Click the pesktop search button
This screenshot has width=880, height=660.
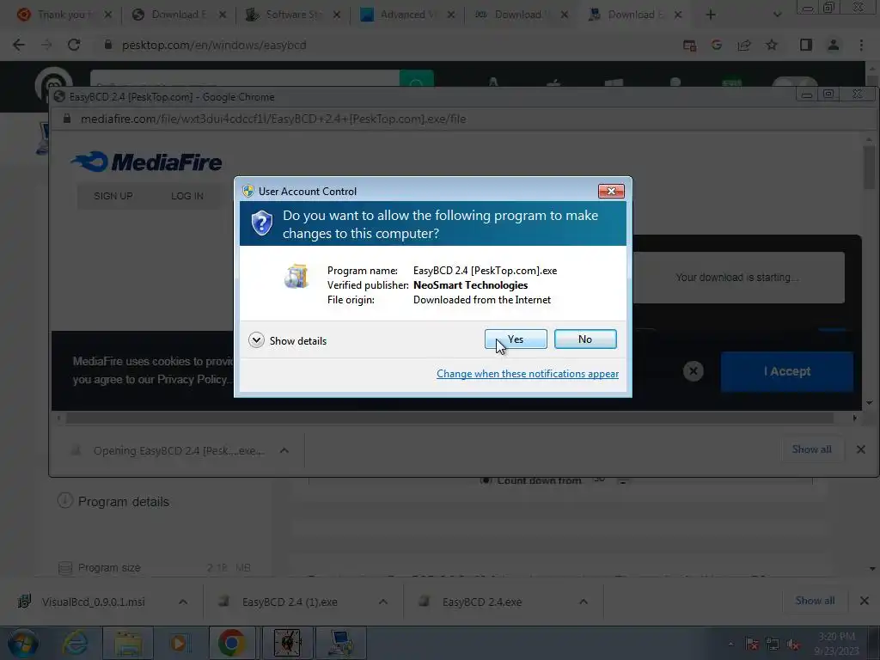point(417,78)
